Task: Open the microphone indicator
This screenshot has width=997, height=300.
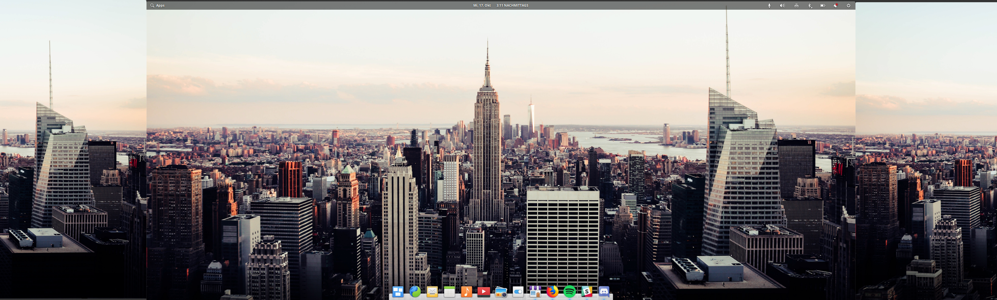Action: (769, 6)
